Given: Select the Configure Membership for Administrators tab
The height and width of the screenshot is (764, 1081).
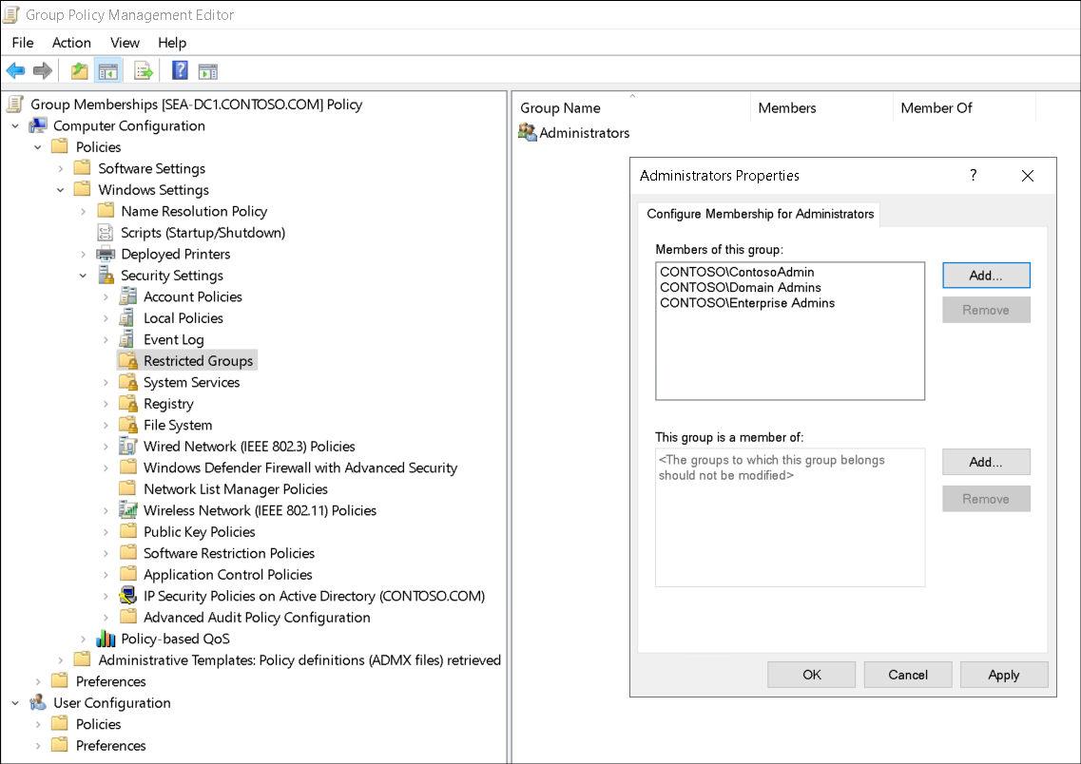Looking at the screenshot, I should click(x=759, y=214).
